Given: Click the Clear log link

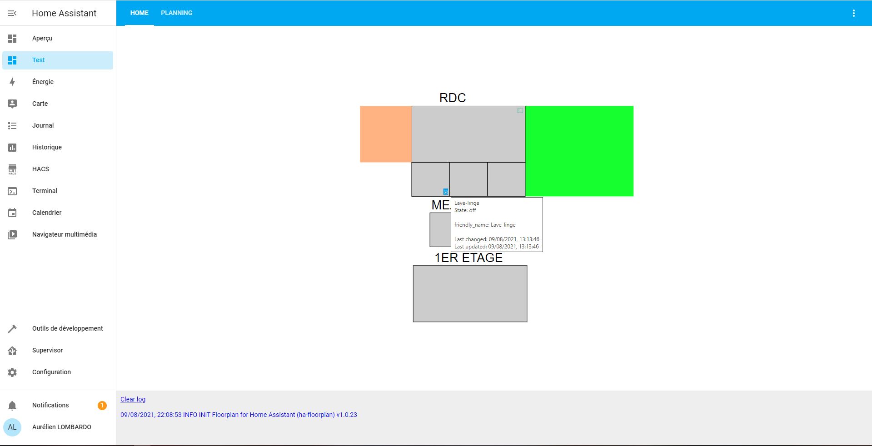Looking at the screenshot, I should (133, 399).
